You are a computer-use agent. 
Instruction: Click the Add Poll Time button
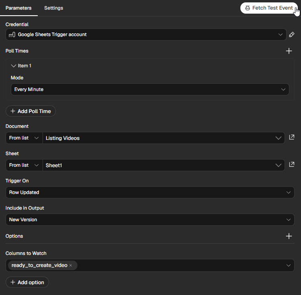point(31,111)
